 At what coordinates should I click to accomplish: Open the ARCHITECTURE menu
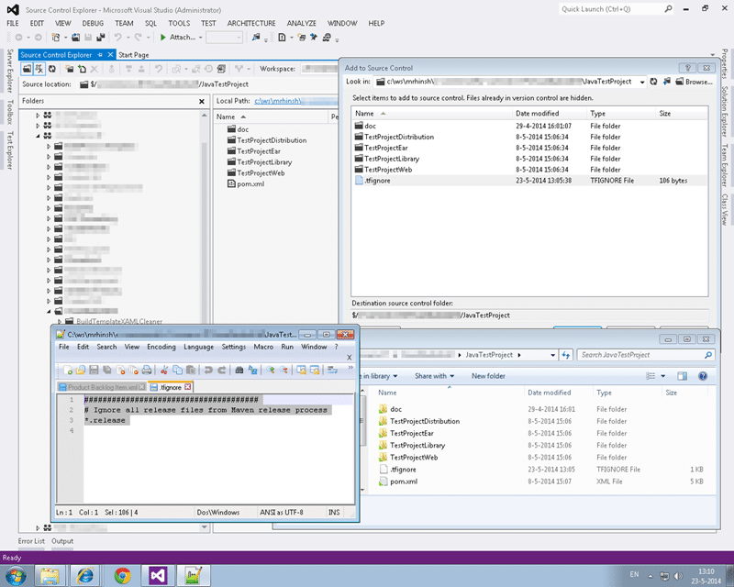click(251, 23)
